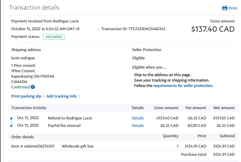The width and height of the screenshot is (241, 162).
Task: View Details for Refund to Rodrigue Lucie
Action: [138, 118]
